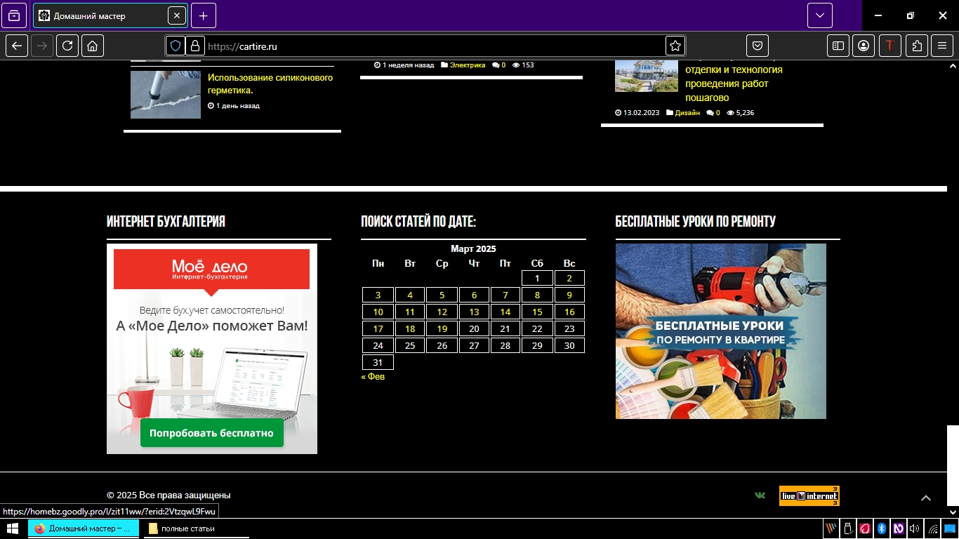
Task: Open the Firefox account icon
Action: [864, 46]
